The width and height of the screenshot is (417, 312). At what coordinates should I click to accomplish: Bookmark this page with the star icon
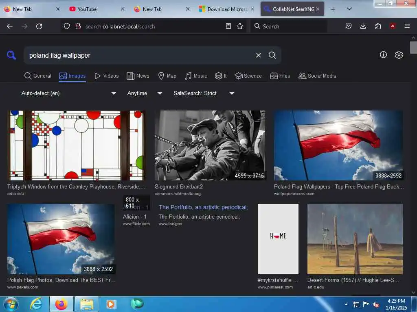pyautogui.click(x=240, y=26)
